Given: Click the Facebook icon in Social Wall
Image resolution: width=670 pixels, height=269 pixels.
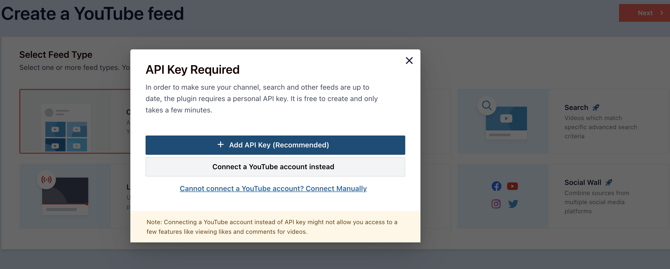Looking at the screenshot, I should tap(496, 186).
